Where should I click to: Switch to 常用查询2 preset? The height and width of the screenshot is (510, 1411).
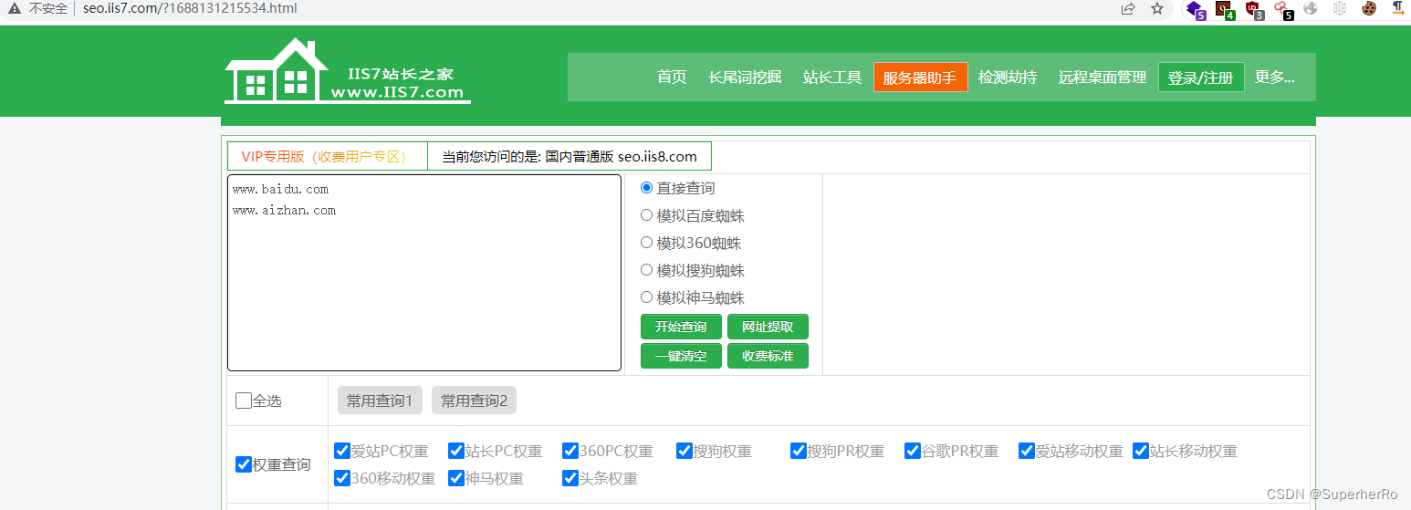pyautogui.click(x=475, y=401)
